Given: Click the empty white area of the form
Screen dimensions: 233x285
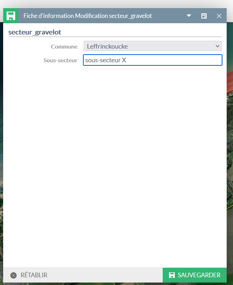Looking at the screenshot, I should [x=115, y=164].
